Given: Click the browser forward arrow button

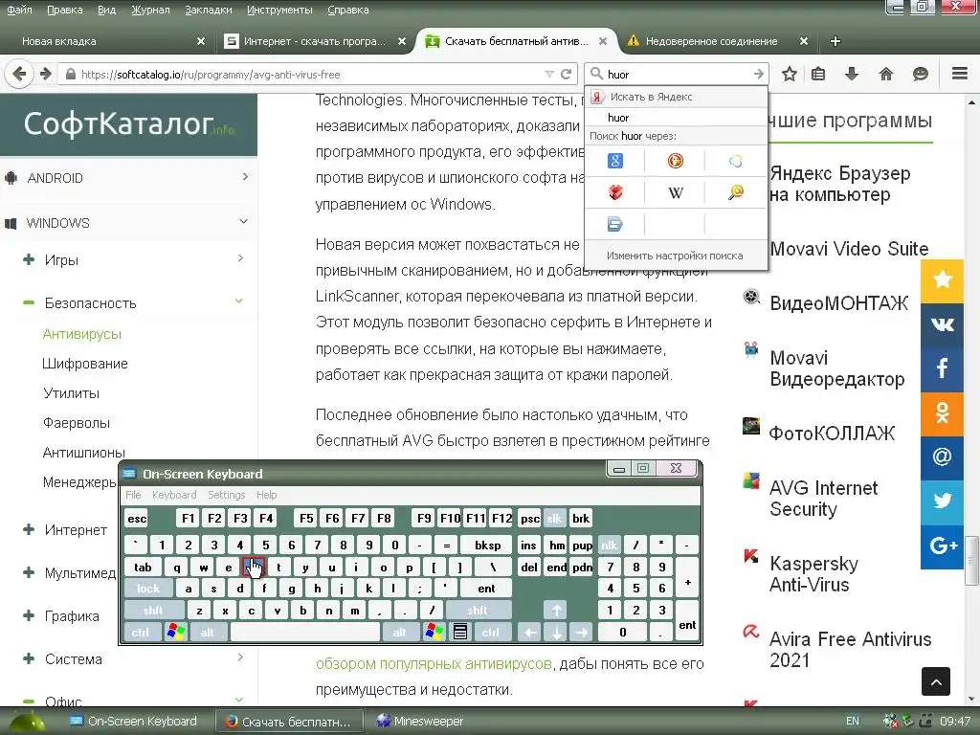Looking at the screenshot, I should click(45, 74).
